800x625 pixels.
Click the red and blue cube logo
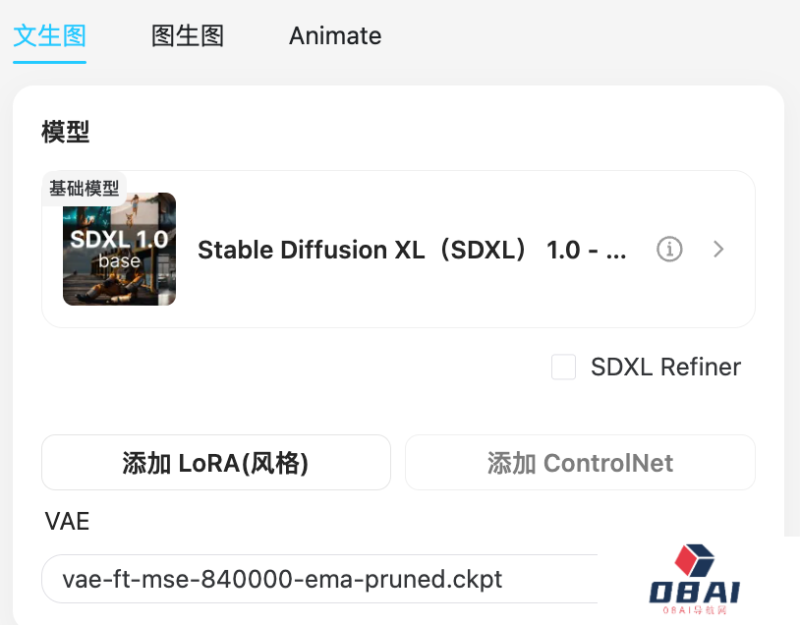point(695,561)
